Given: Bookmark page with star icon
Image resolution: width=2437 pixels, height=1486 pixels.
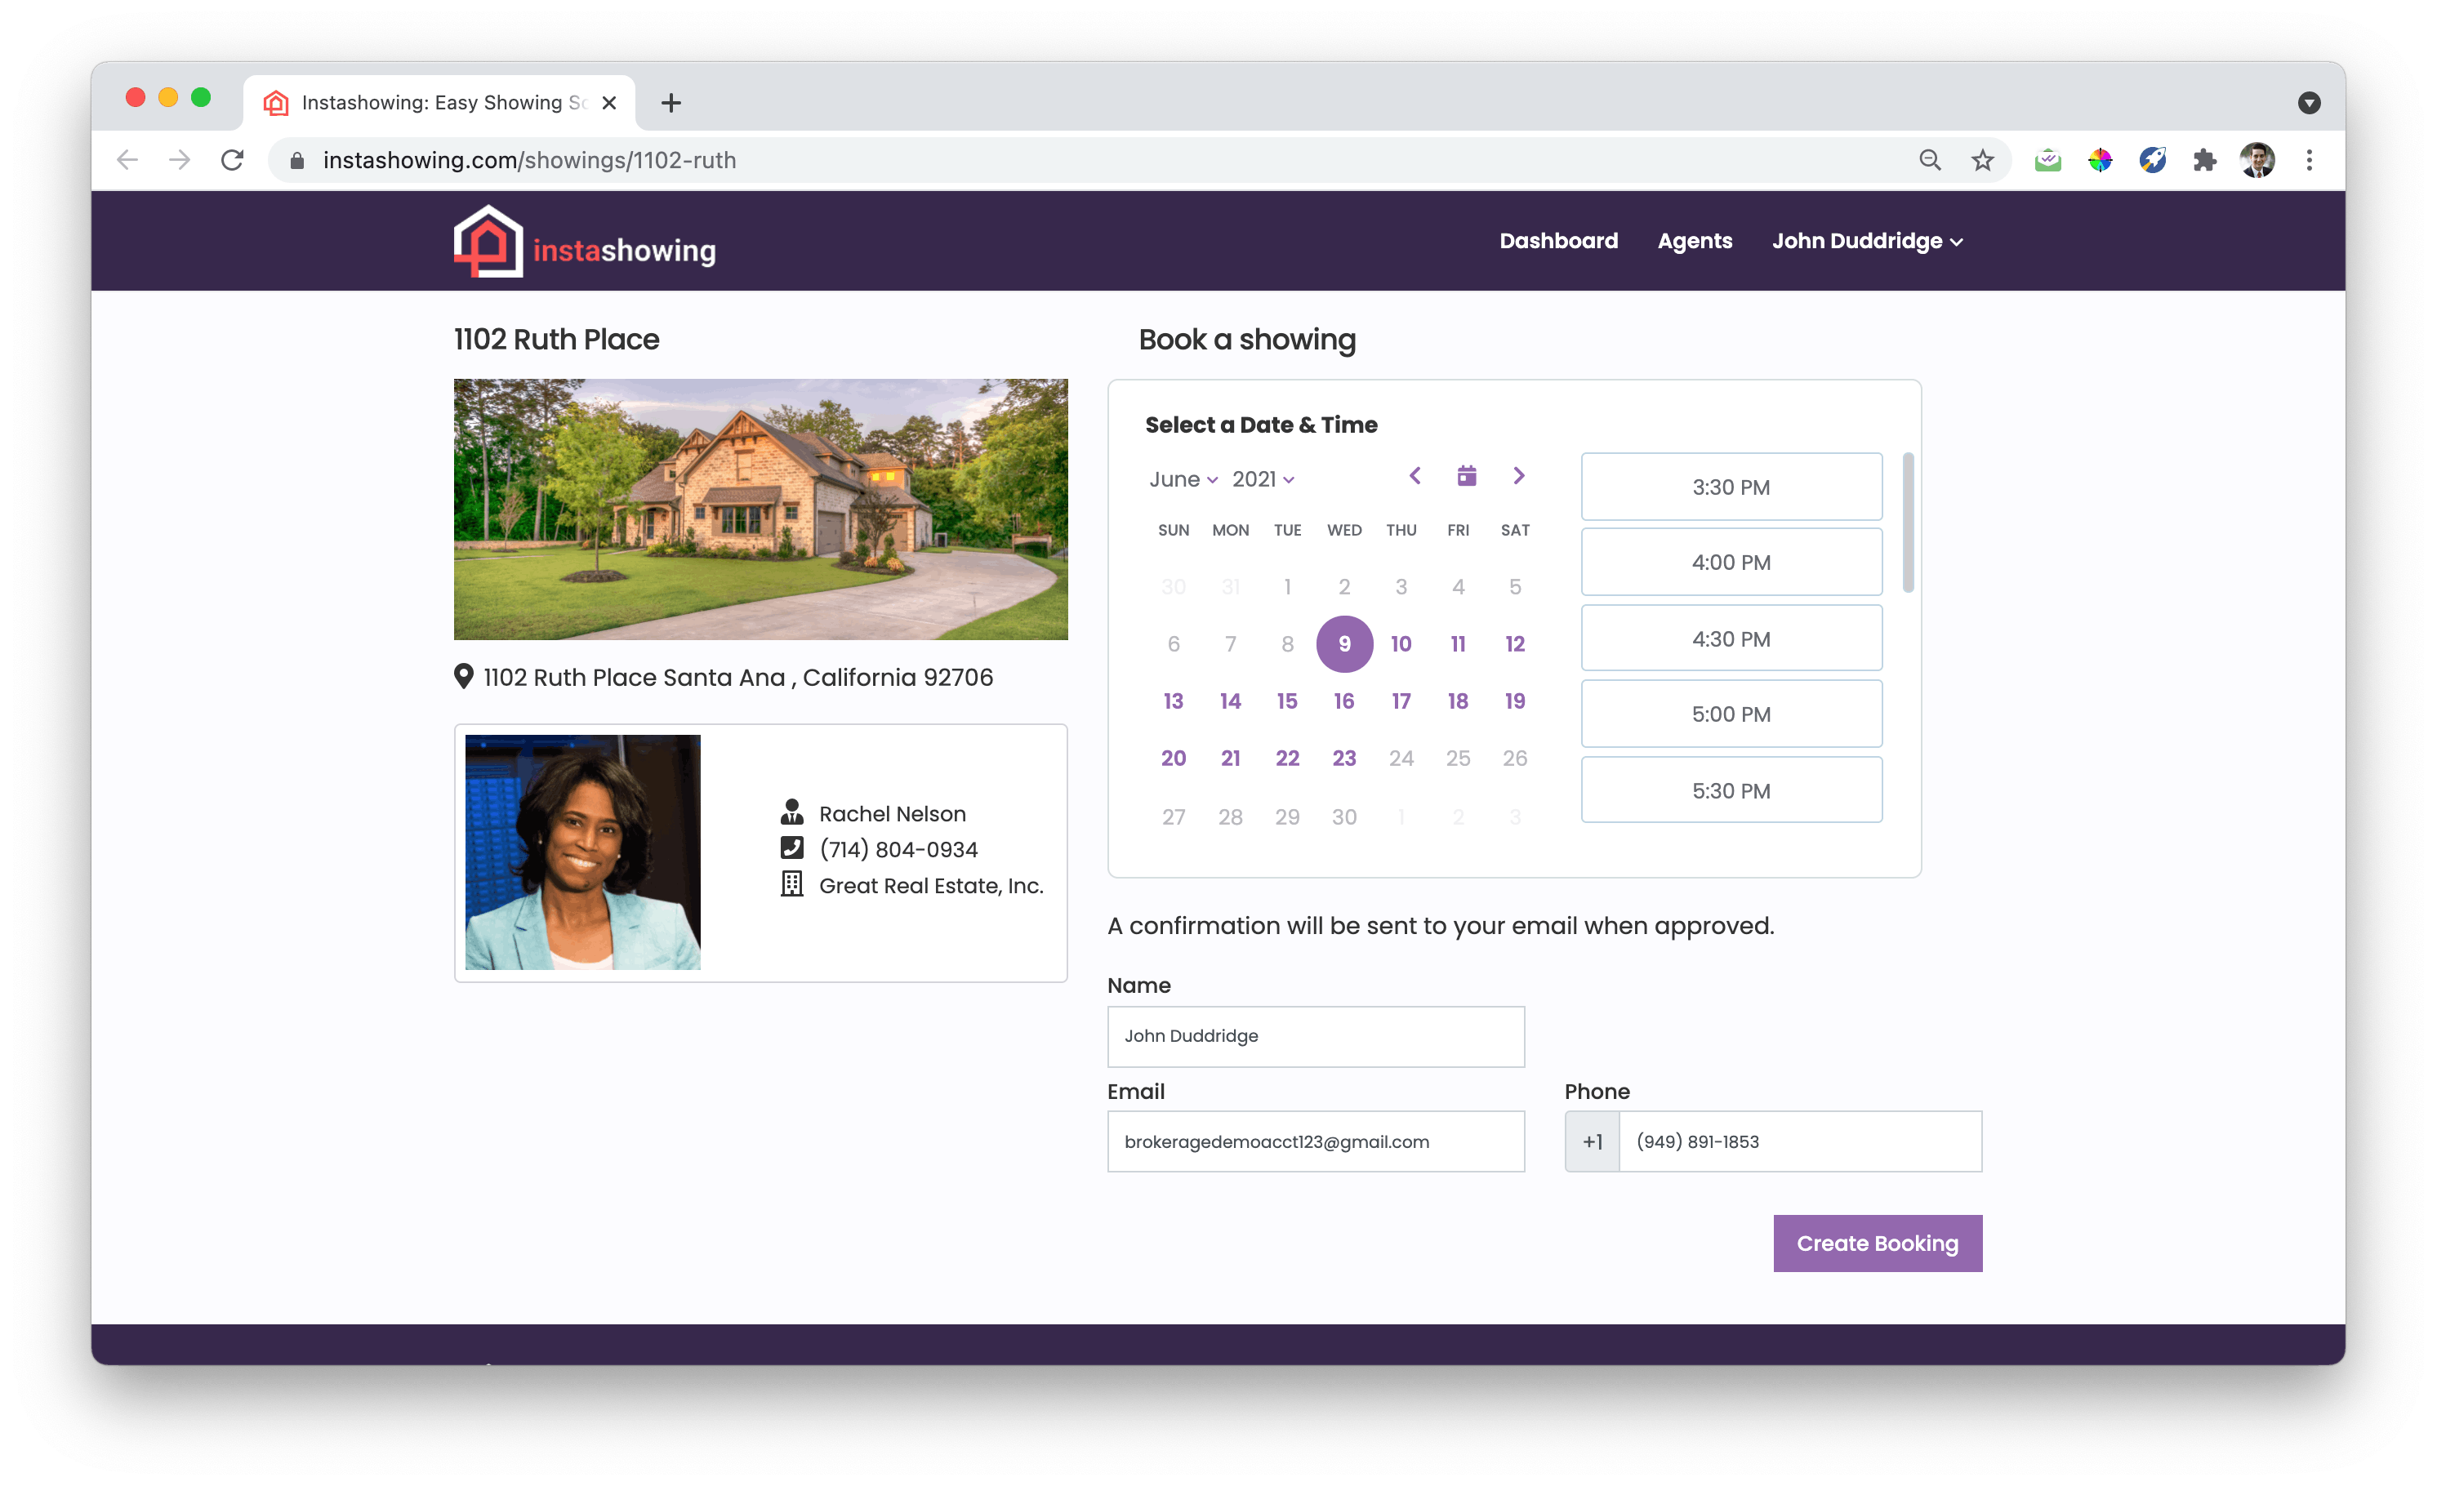Looking at the screenshot, I should 1982,160.
